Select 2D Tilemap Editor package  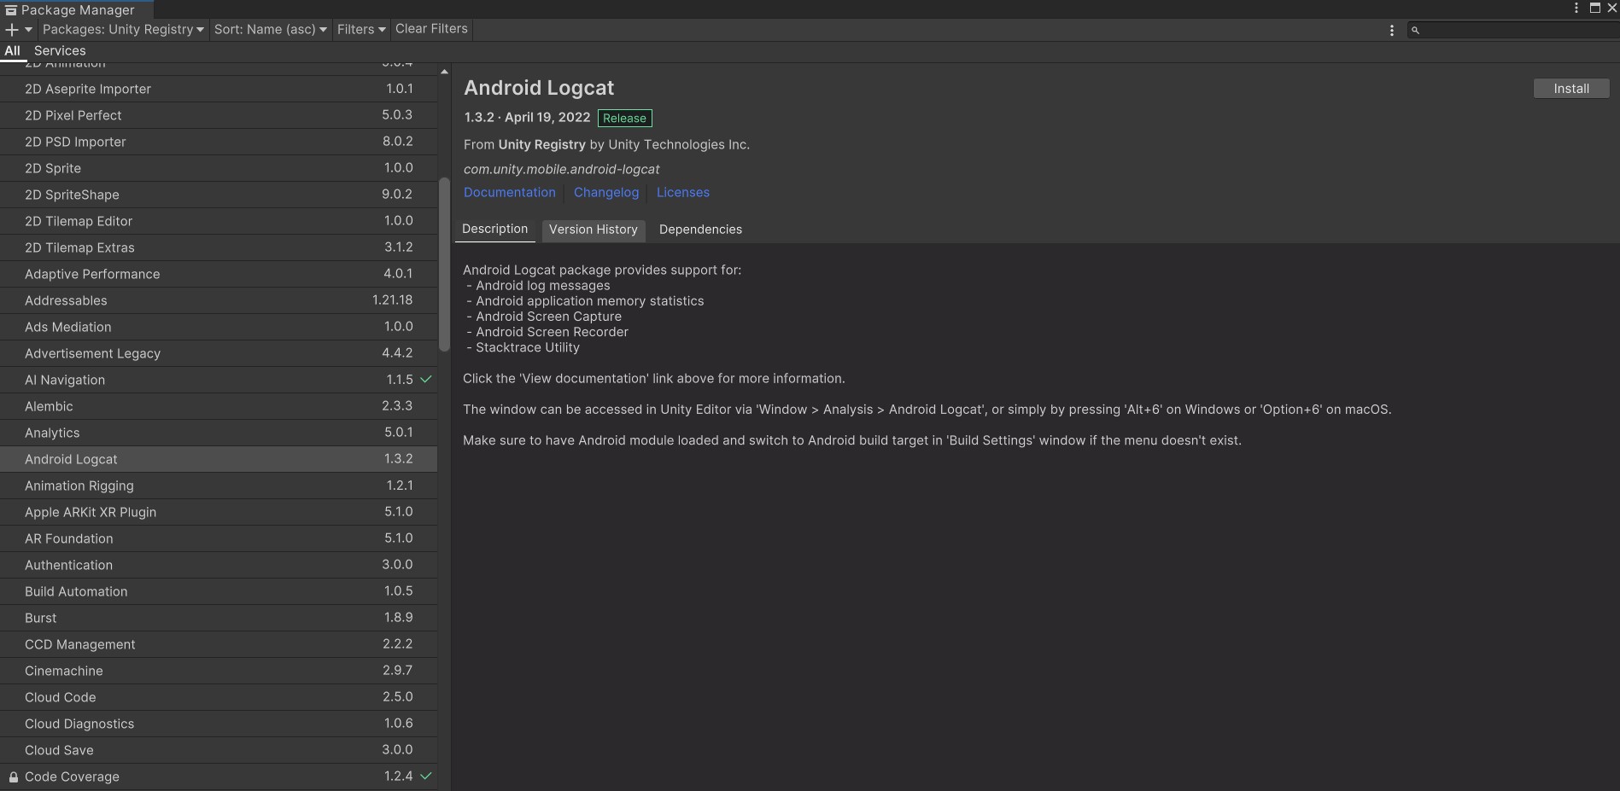[x=219, y=221]
